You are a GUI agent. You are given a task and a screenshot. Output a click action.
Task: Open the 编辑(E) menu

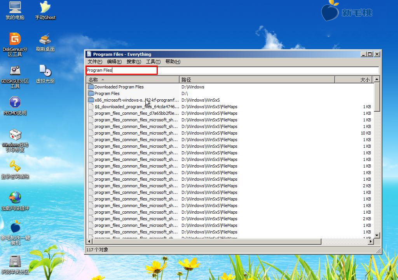114,62
